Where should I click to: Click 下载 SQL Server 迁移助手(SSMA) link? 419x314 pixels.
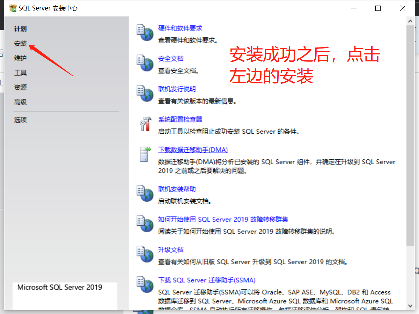click(207, 280)
